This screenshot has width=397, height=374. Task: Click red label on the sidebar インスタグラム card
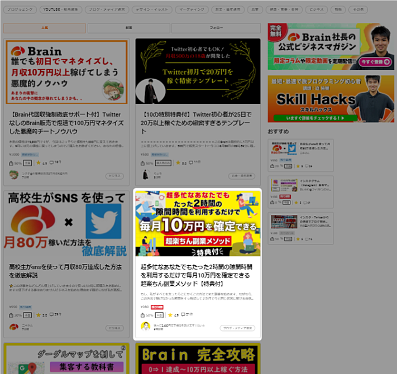point(285,196)
